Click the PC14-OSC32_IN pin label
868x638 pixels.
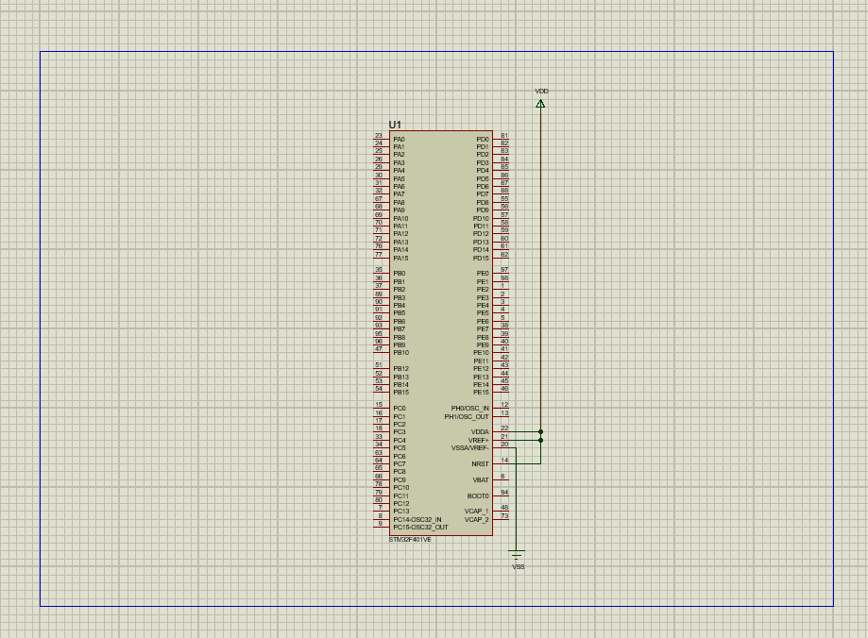[417, 520]
